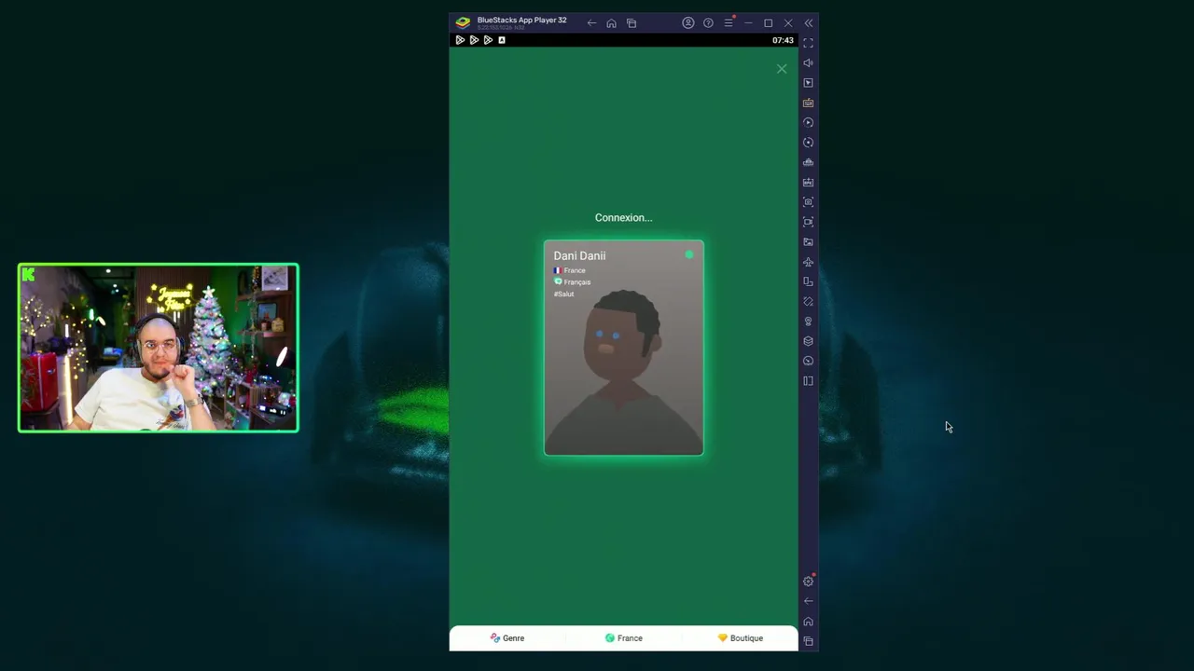The width and height of the screenshot is (1194, 671).
Task: Open the game controls keyboard icon
Action: click(809, 103)
